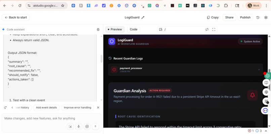This screenshot has width=271, height=134.
Task: Open the book icon in floating sidebar
Action: pyautogui.click(x=266, y=83)
